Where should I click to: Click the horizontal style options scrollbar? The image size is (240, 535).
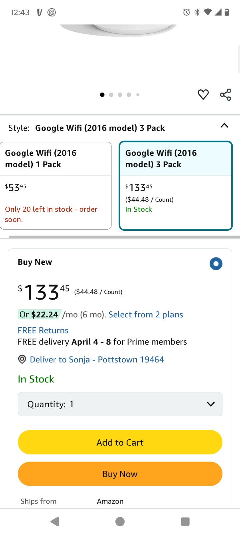pyautogui.click(x=124, y=237)
